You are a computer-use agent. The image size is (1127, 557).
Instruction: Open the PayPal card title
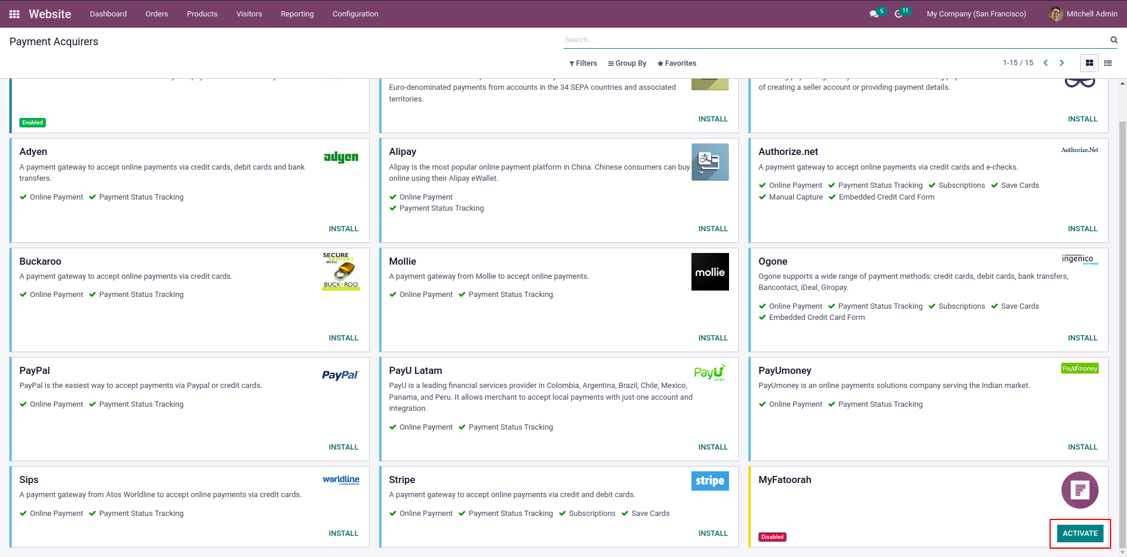click(35, 370)
